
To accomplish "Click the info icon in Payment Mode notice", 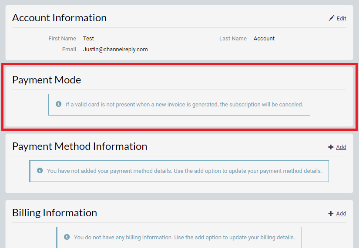I will [59, 104].
